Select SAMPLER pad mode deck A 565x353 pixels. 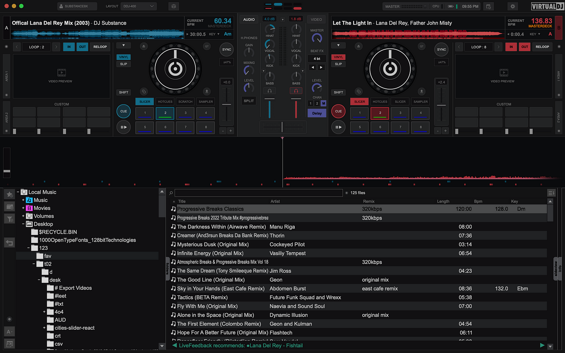206,102
